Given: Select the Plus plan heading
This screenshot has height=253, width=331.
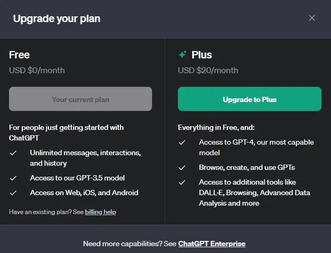Looking at the screenshot, I should click(x=202, y=55).
